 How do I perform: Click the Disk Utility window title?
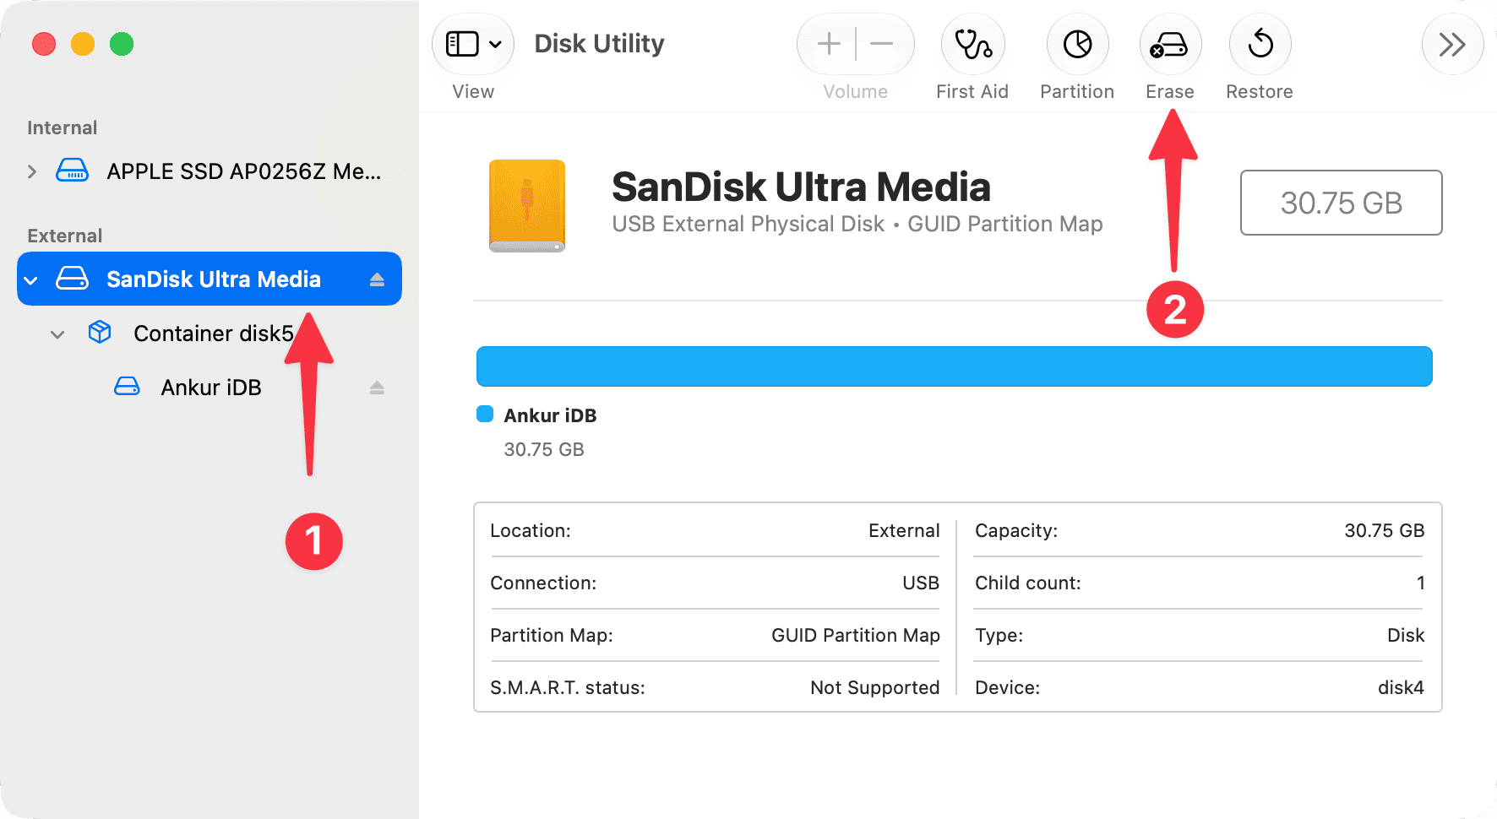[x=599, y=44]
